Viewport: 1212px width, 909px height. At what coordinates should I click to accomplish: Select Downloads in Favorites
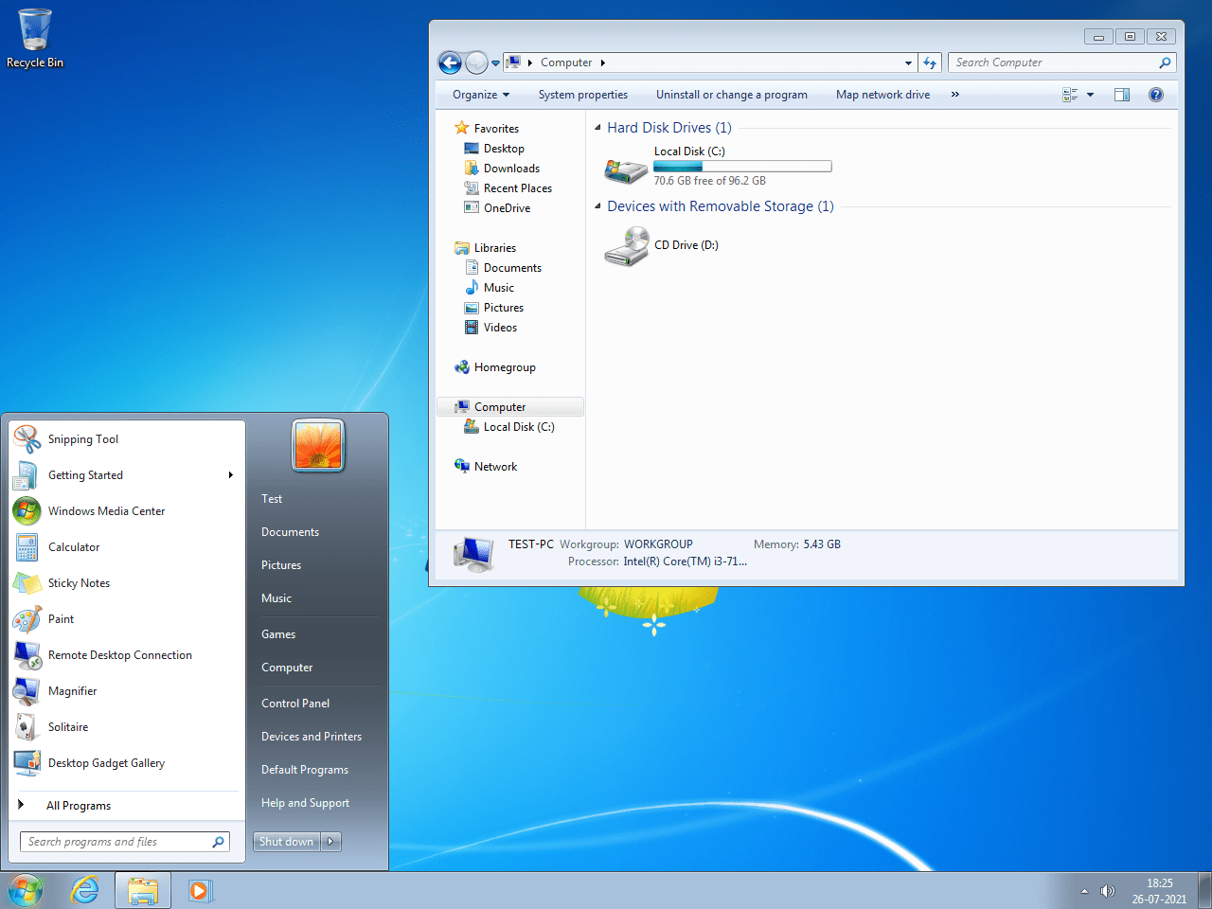(x=511, y=169)
